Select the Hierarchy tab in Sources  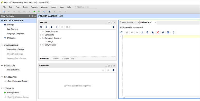[x=44, y=58]
